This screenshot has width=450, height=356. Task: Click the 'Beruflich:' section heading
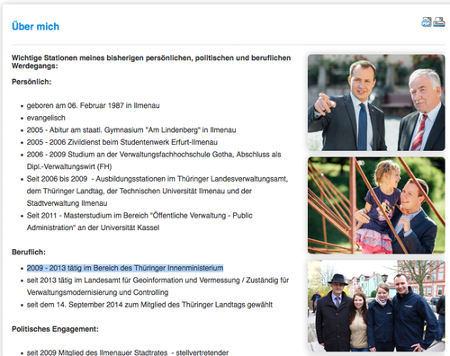click(x=29, y=252)
